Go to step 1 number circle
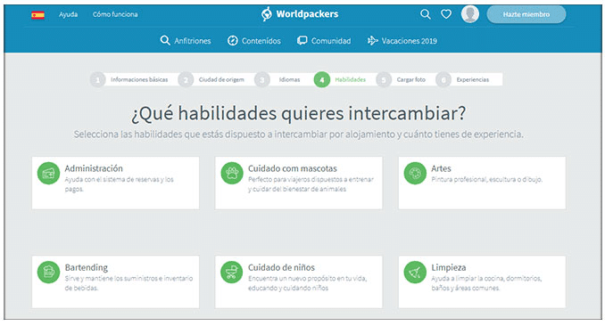 click(x=97, y=80)
